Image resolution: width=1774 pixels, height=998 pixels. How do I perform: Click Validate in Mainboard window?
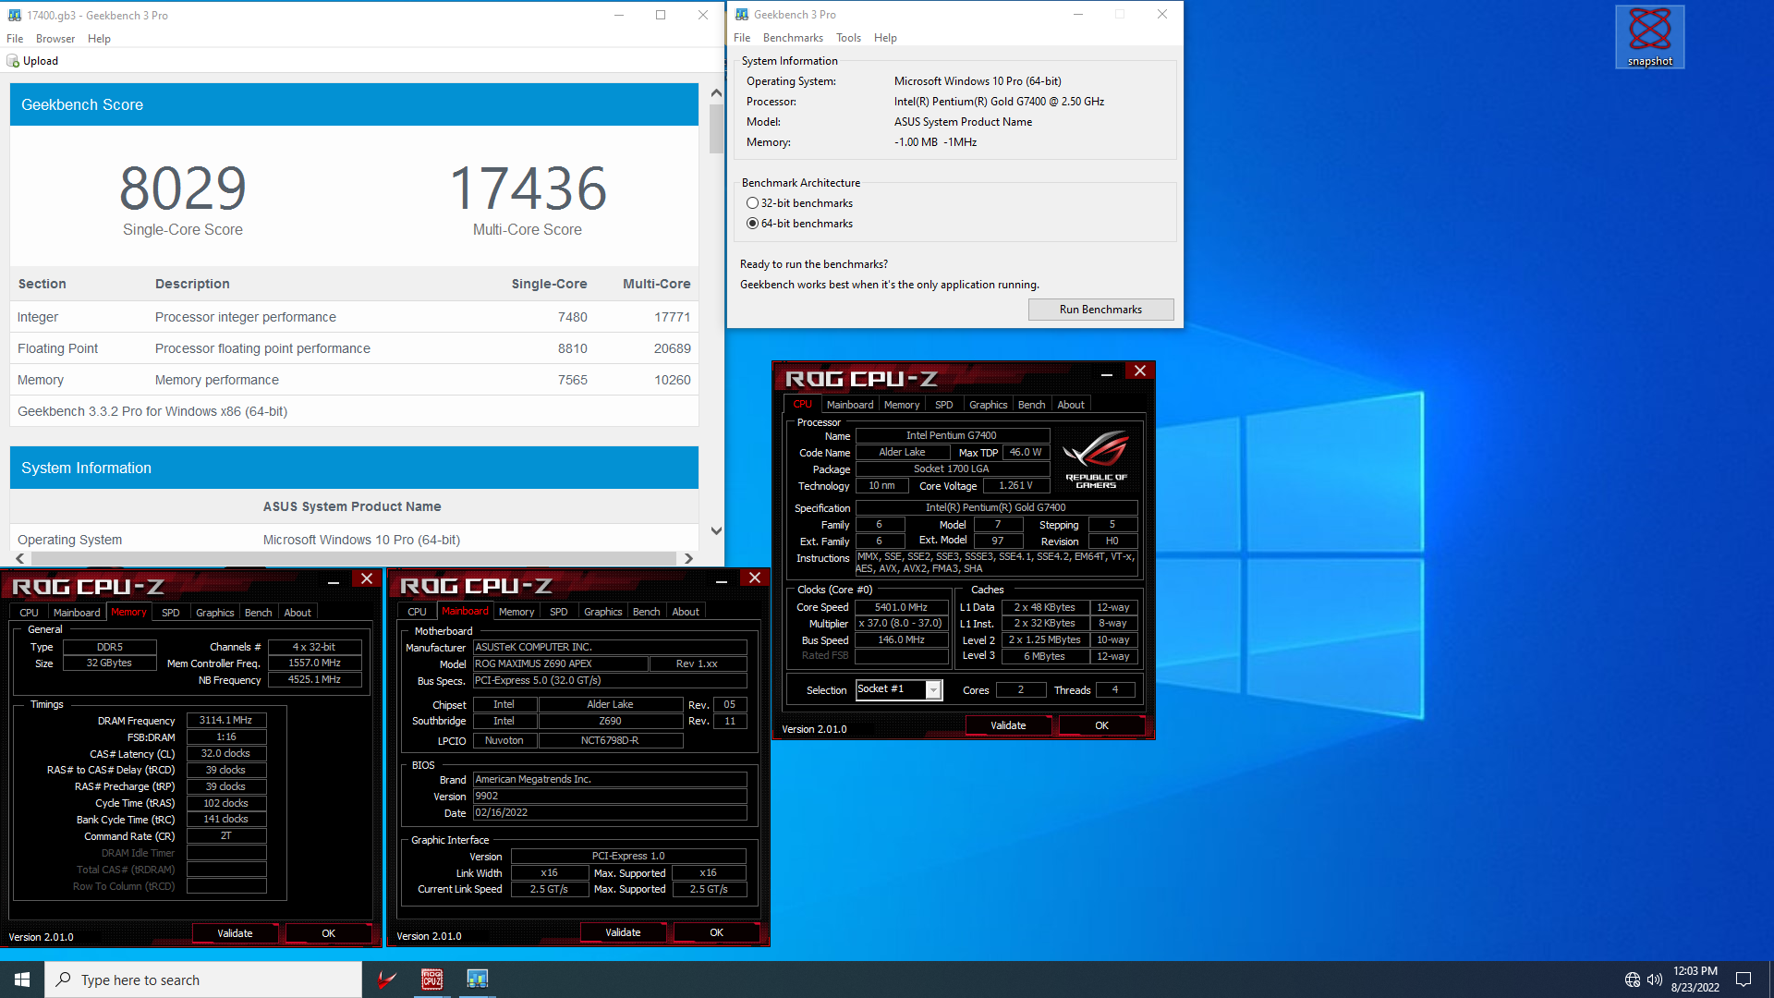pyautogui.click(x=623, y=933)
